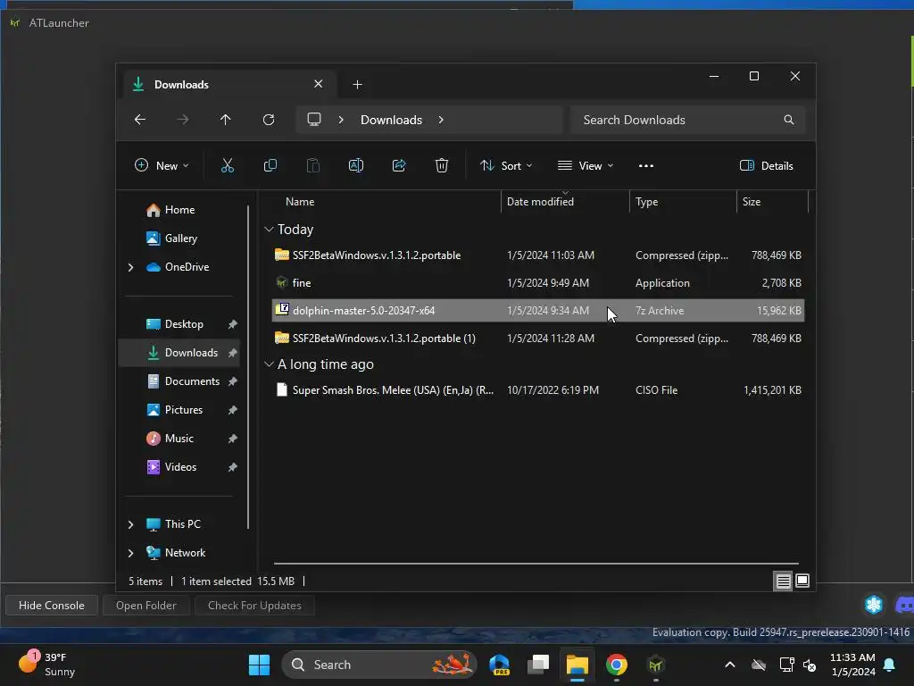This screenshot has width=914, height=686.
Task: Open the Sort dropdown menu
Action: click(505, 165)
